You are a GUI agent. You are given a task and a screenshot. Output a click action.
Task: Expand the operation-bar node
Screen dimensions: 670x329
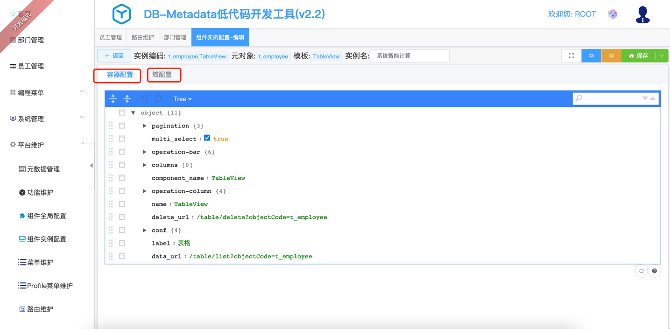(145, 152)
